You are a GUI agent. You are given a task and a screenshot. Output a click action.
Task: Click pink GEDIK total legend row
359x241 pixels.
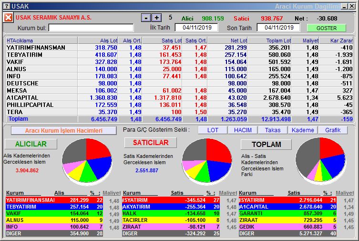pos(287,227)
